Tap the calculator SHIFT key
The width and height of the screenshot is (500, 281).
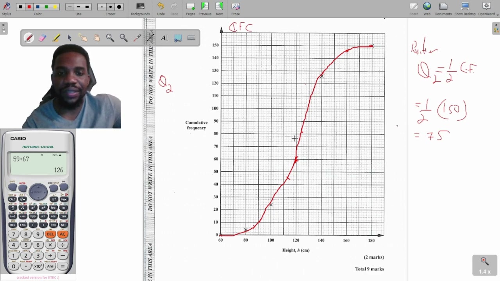12,188
